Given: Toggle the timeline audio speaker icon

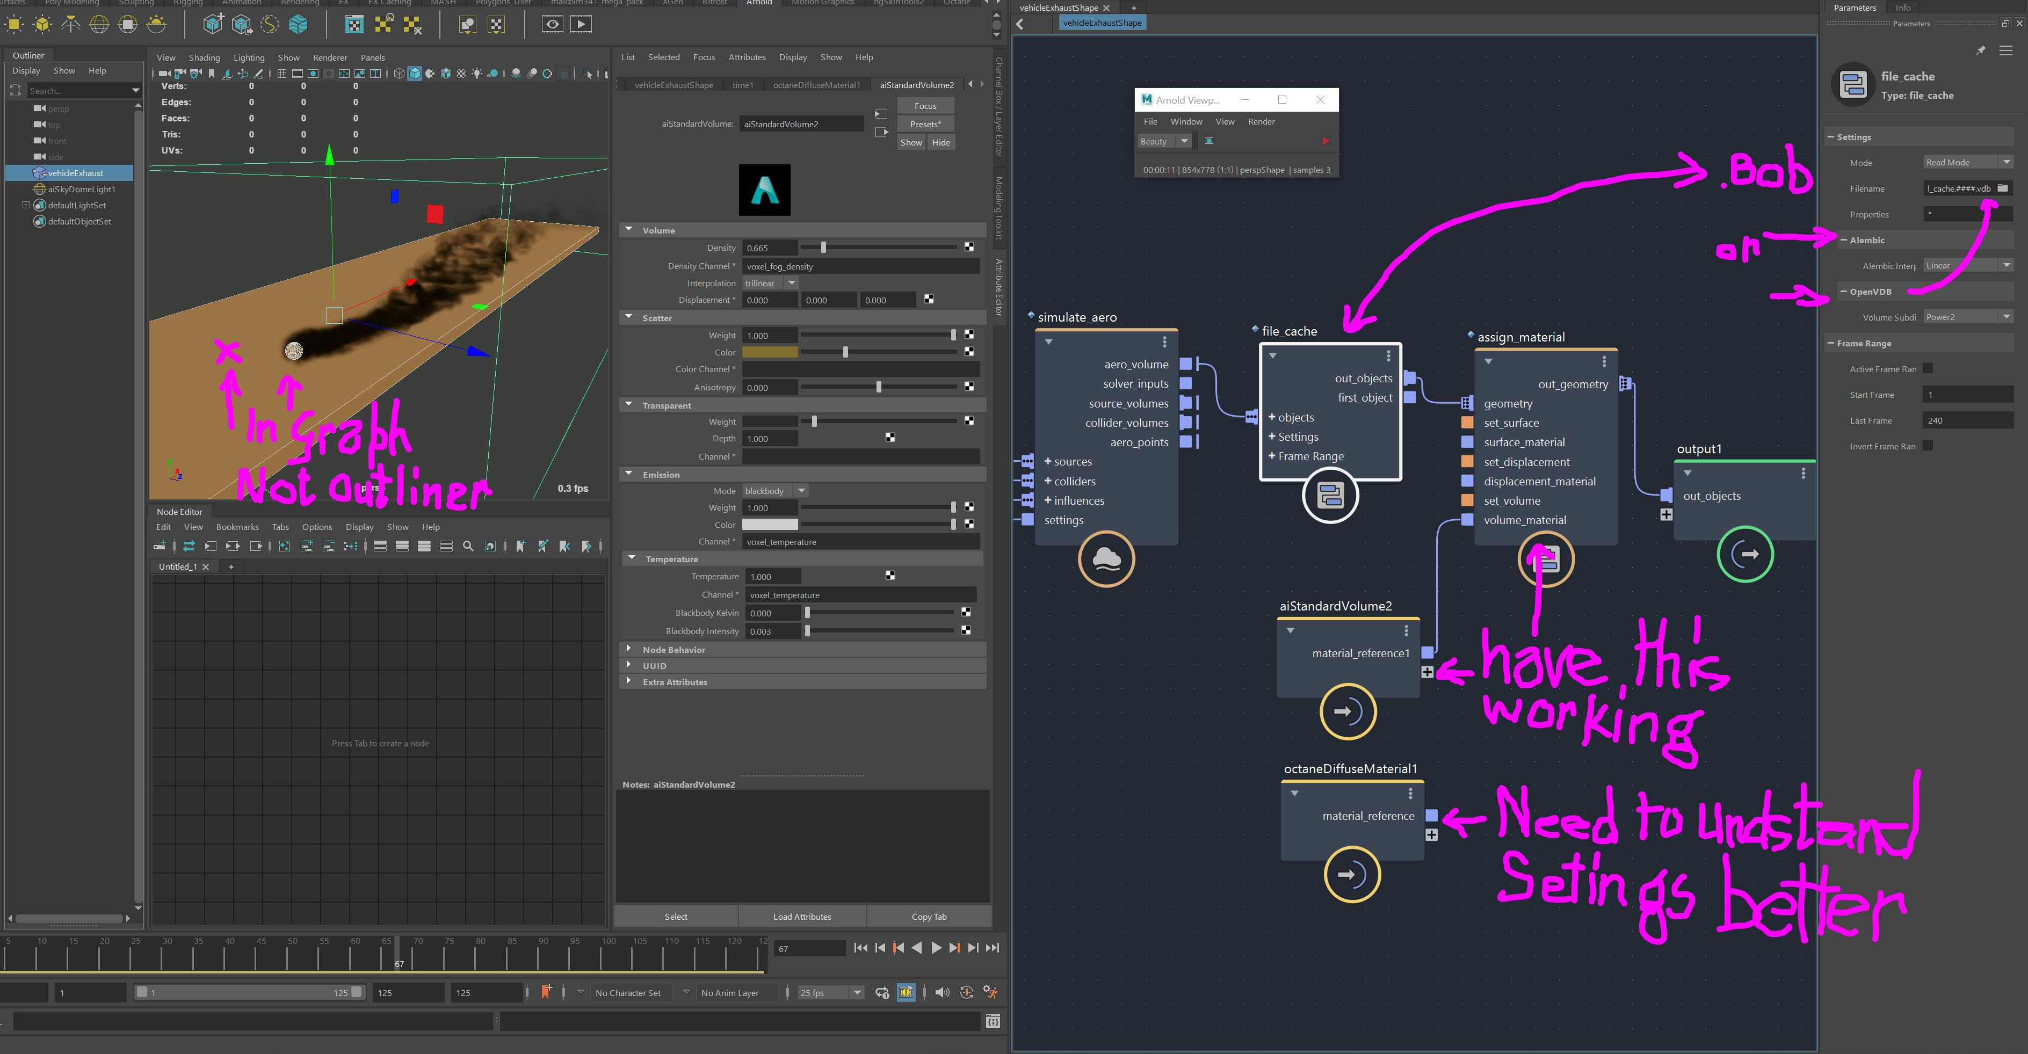Looking at the screenshot, I should (941, 993).
